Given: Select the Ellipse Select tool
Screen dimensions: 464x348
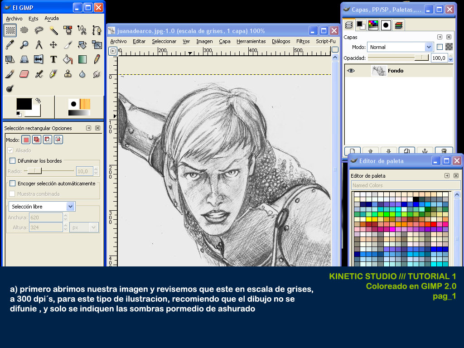Looking at the screenshot, I should [x=24, y=30].
